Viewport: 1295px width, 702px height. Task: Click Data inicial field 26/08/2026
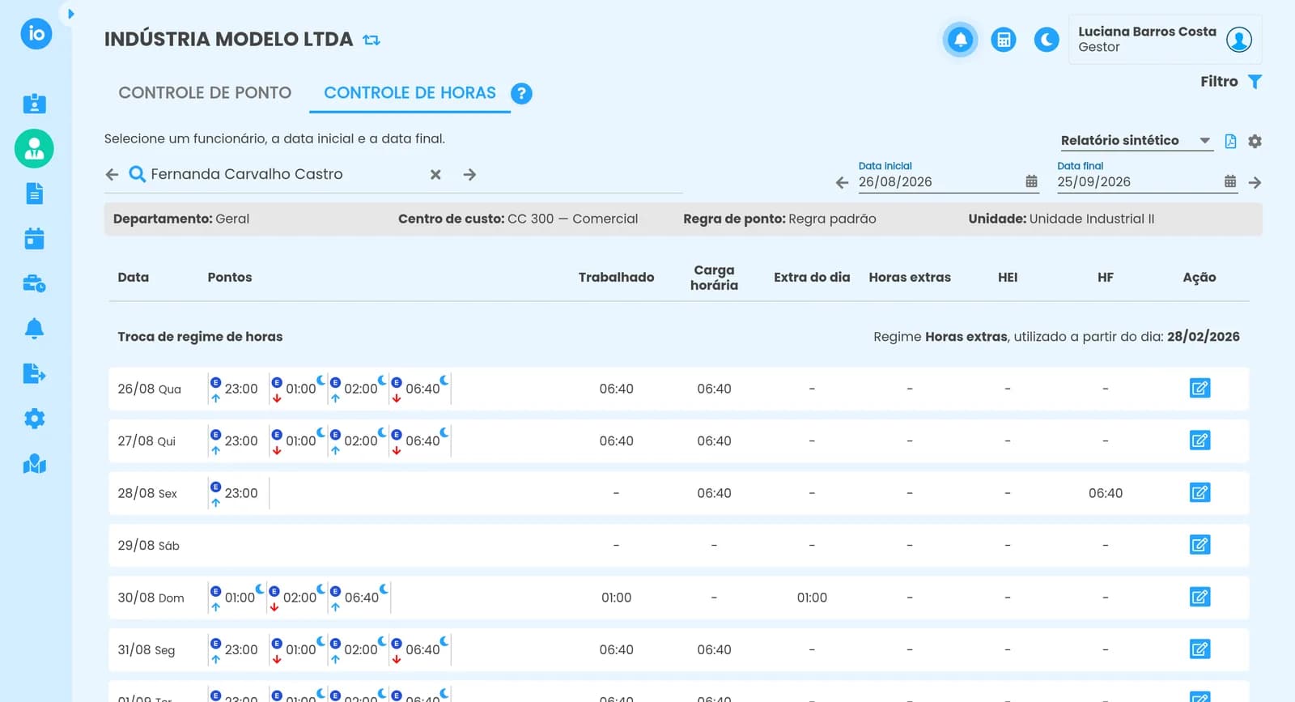[x=939, y=182]
